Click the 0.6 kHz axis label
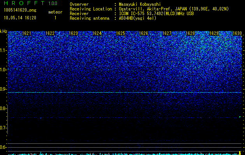This screenshot has height=155, width=245. (x=3, y=147)
